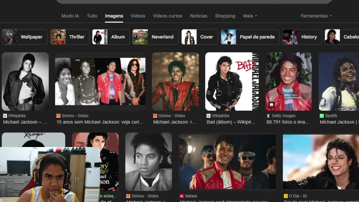The height and width of the screenshot is (202, 359).
Task: Open the Ferramentas dropdown
Action: pos(316,16)
